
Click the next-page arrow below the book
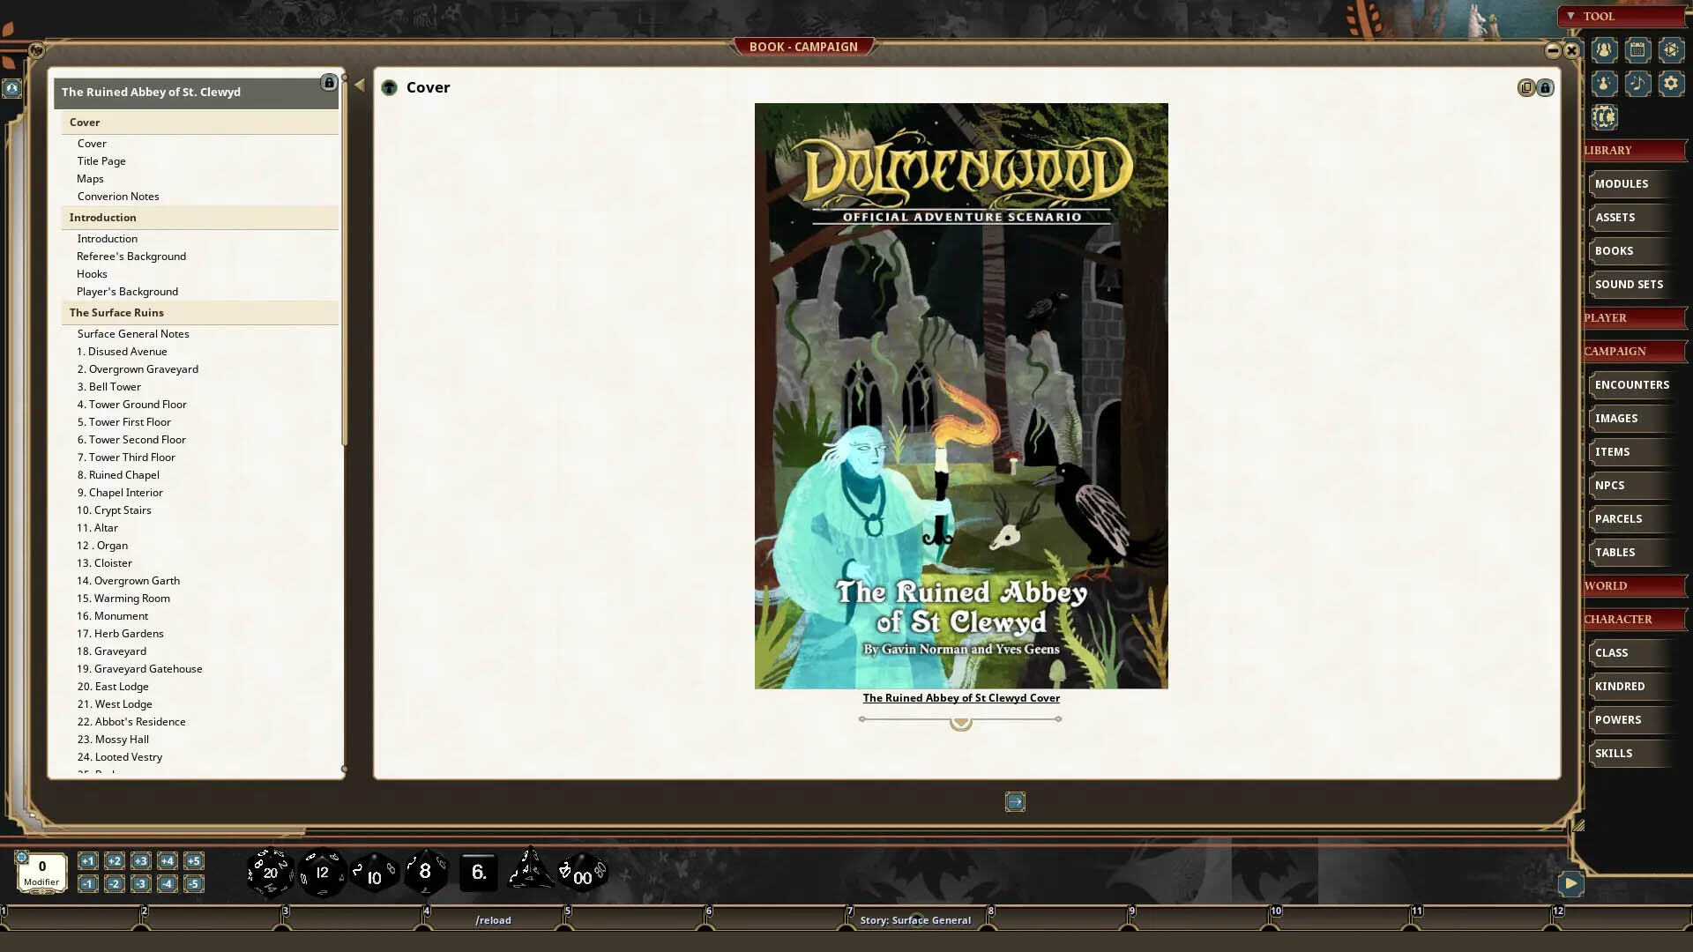1015,801
